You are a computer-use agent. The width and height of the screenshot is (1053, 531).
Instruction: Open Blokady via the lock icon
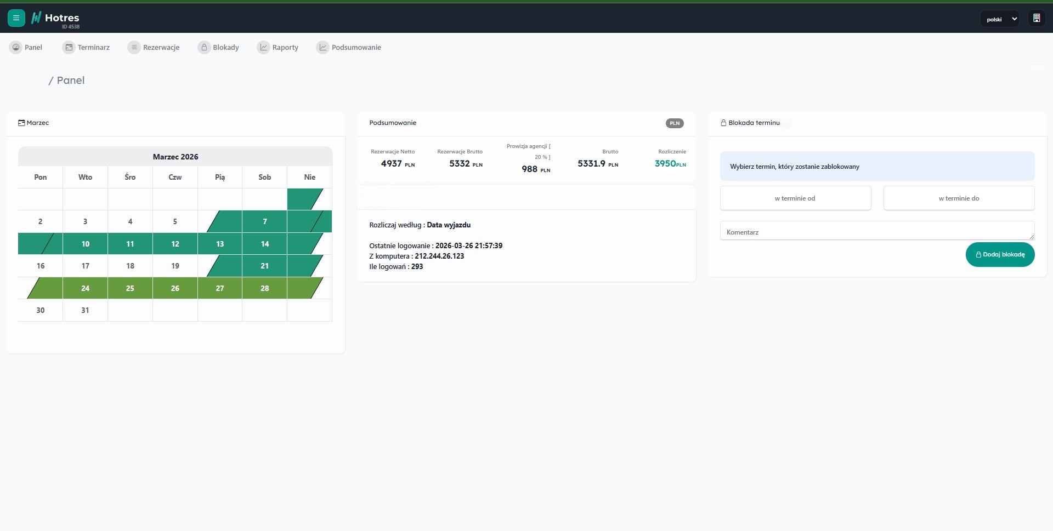pyautogui.click(x=204, y=48)
